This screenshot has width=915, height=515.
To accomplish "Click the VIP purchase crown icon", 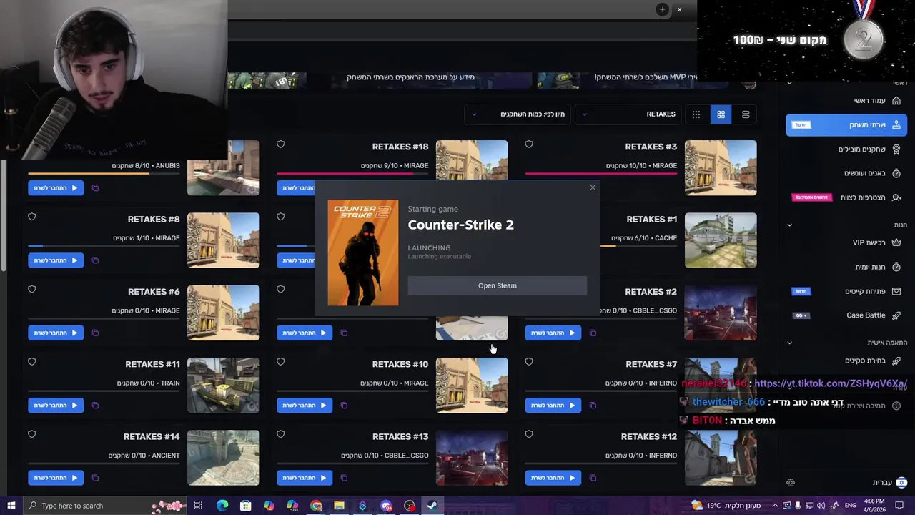I will coord(896,242).
